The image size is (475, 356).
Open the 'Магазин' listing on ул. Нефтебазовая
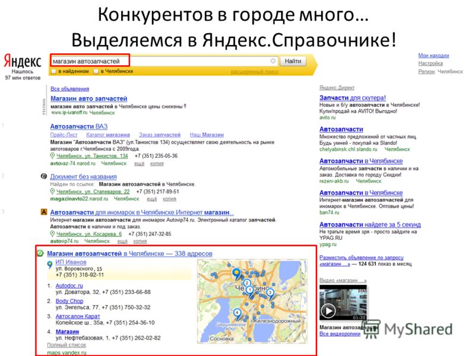[67, 332]
